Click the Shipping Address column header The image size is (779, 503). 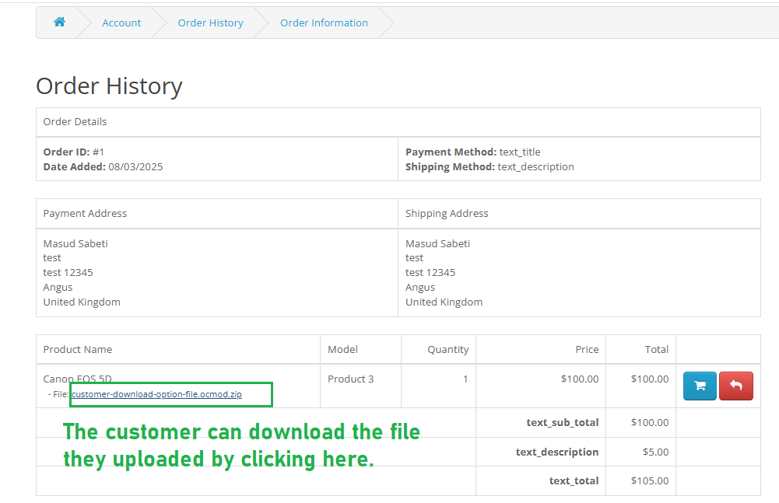pyautogui.click(x=447, y=213)
